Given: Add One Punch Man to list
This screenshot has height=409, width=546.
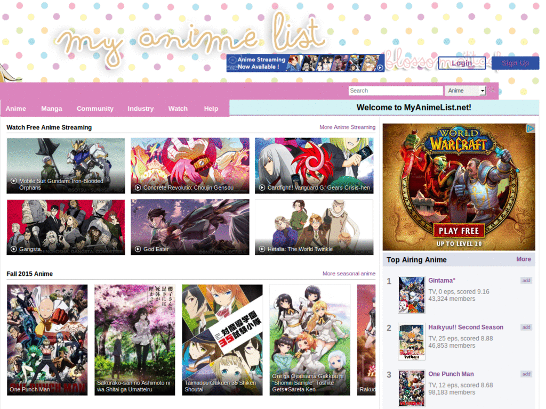Looking at the screenshot, I should 526,374.
